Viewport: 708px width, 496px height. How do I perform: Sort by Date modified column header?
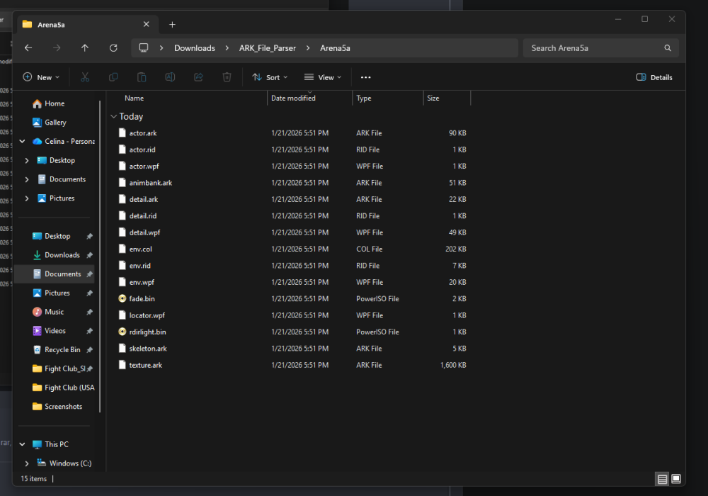(294, 98)
